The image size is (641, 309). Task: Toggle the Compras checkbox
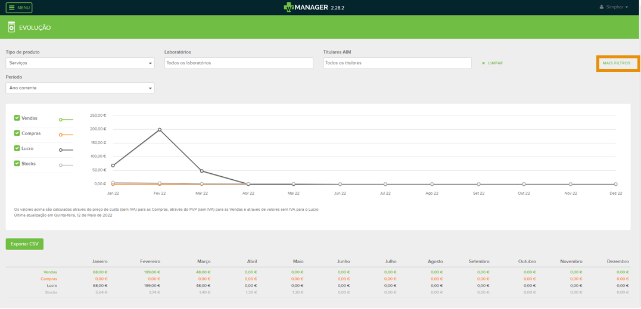(17, 133)
